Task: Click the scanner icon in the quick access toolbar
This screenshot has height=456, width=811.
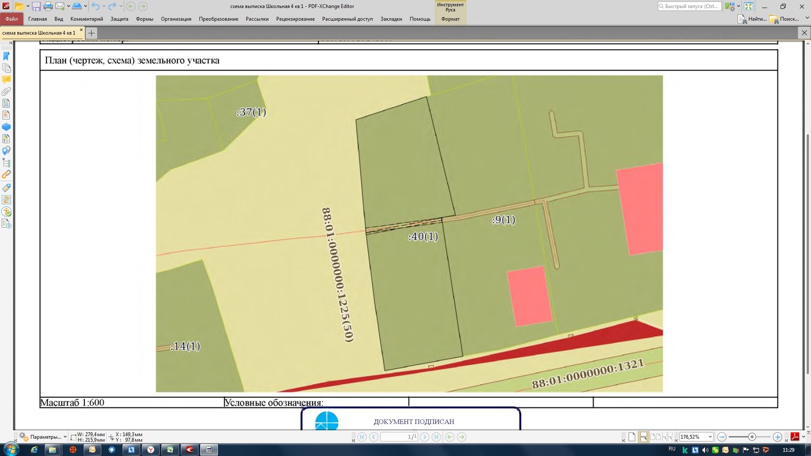Action: (x=77, y=6)
